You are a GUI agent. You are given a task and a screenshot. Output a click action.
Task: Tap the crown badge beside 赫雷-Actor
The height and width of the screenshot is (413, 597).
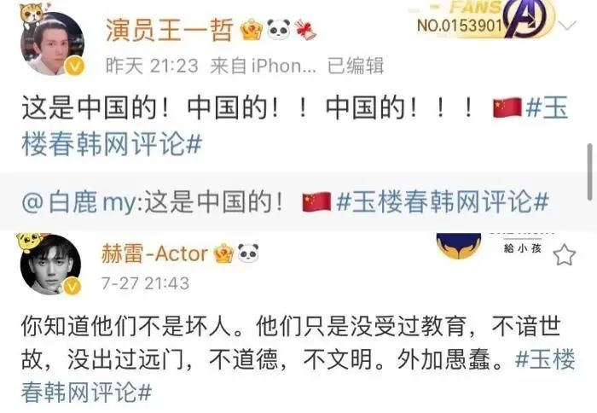[223, 253]
